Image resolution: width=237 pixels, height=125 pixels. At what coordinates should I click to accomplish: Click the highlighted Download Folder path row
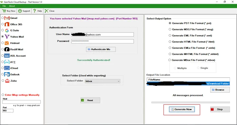click(188, 83)
